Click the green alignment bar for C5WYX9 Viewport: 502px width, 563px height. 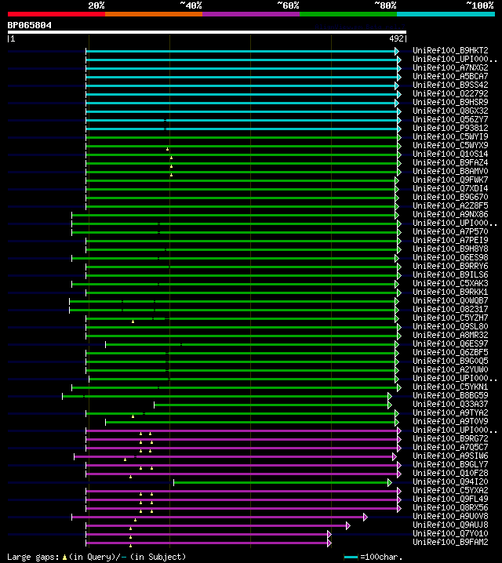click(x=242, y=146)
